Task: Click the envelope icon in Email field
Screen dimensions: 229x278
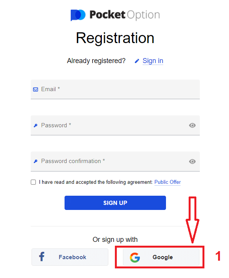Action: tap(36, 89)
